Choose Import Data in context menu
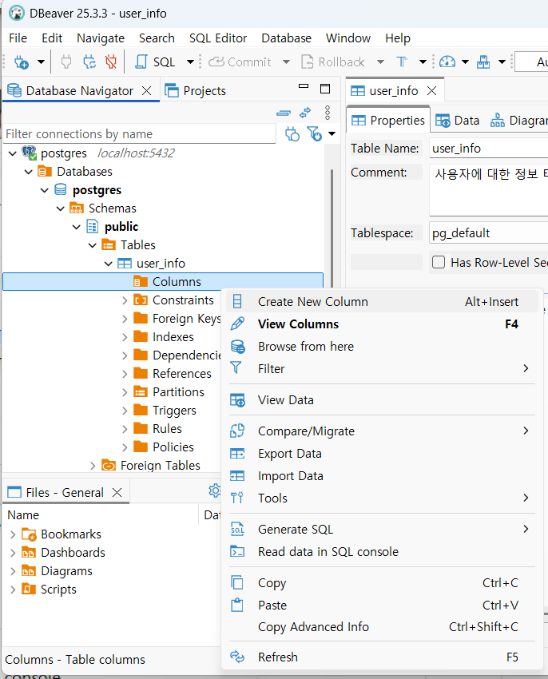 click(x=382, y=476)
